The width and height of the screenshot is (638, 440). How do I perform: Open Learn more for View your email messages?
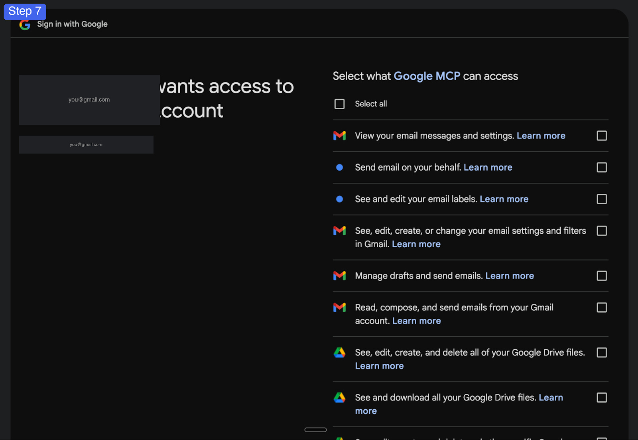[x=541, y=136]
